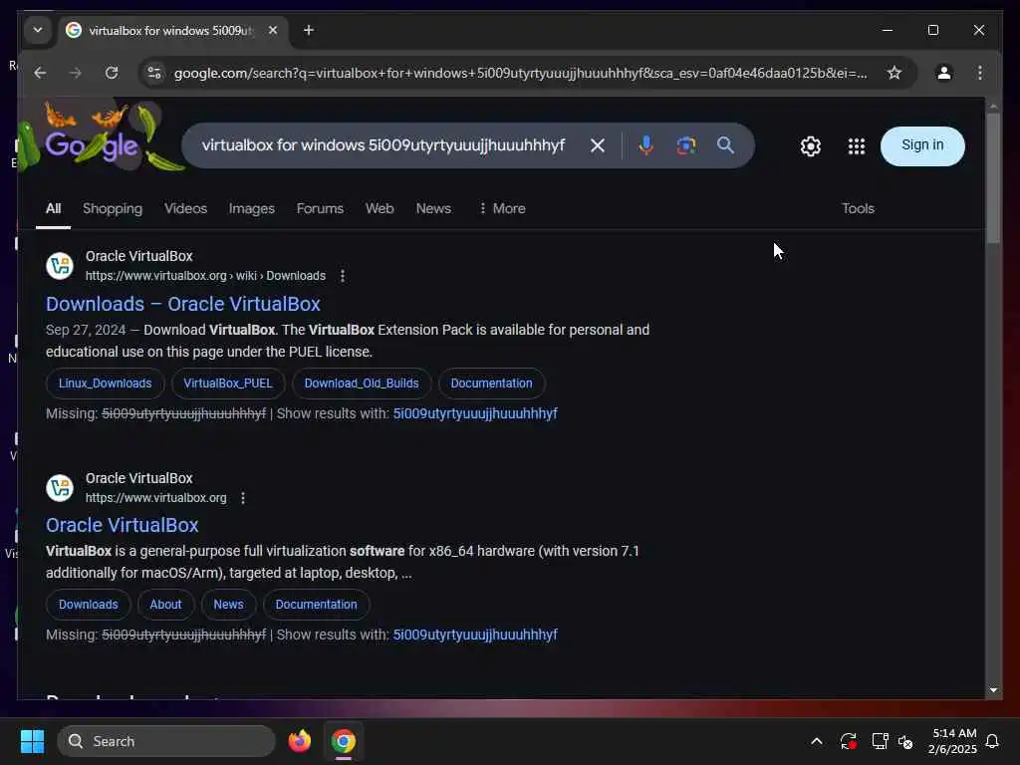Screen dimensions: 1020x765
Task: Open the Google apps grid
Action: coord(856,146)
